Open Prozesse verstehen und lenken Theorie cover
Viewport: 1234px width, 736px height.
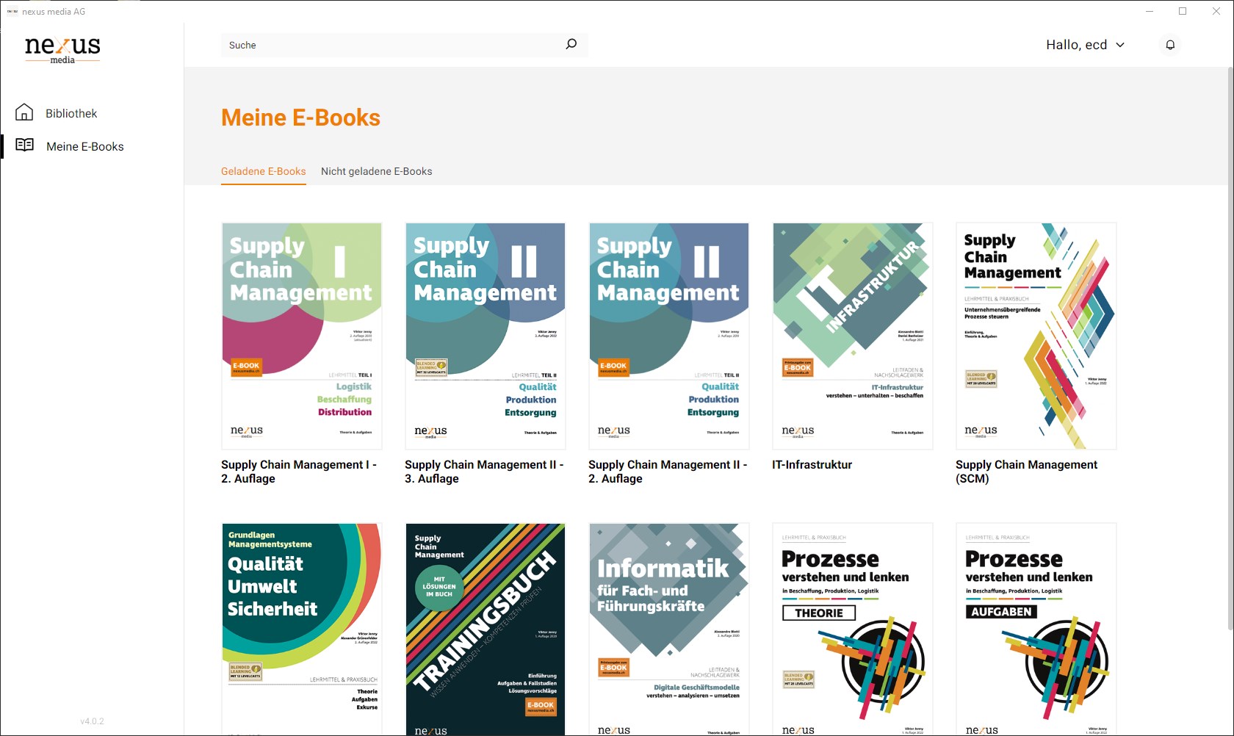pyautogui.click(x=853, y=629)
